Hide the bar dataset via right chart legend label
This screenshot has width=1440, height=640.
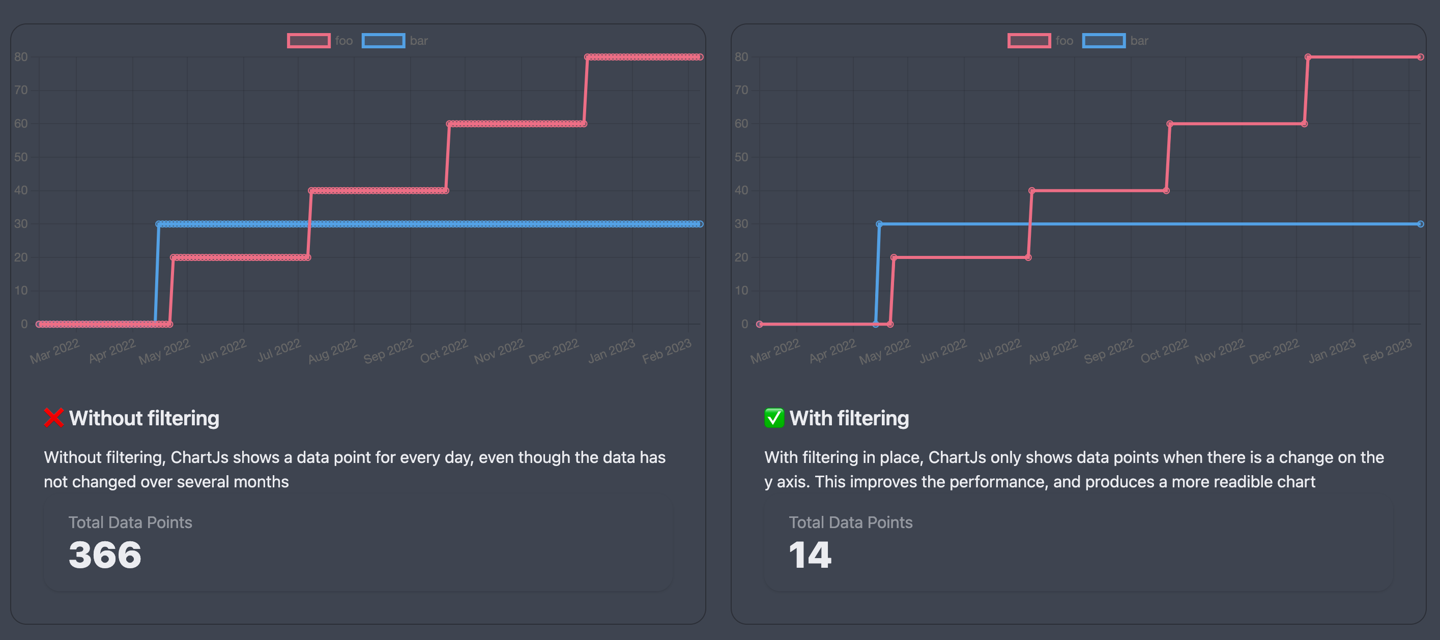click(1139, 41)
